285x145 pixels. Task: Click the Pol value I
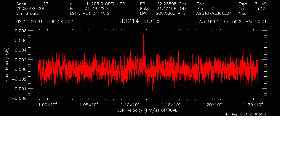coord(213,4)
